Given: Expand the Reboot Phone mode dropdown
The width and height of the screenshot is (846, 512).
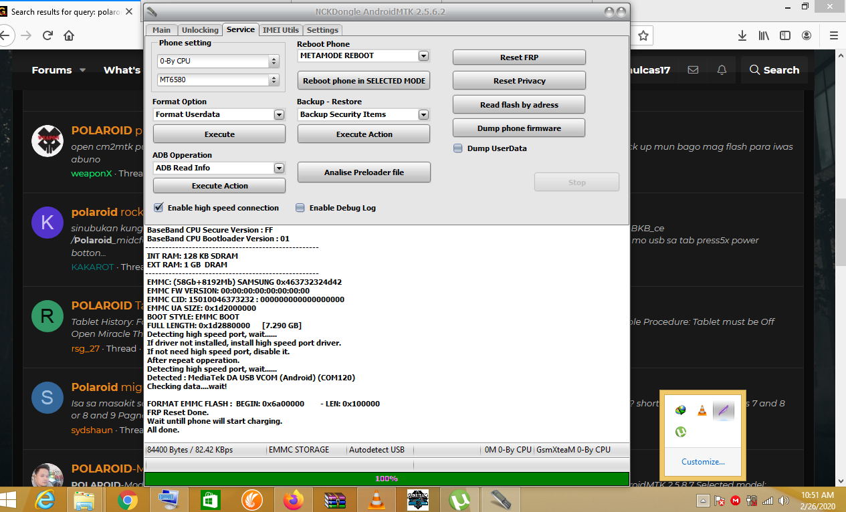Looking at the screenshot, I should pyautogui.click(x=423, y=56).
